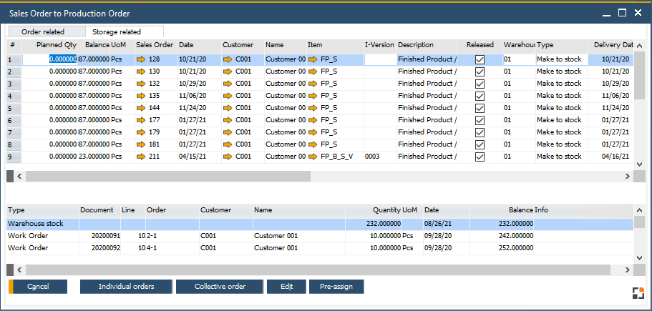Open Sales Order 211 link arrow
Viewport: 652px width, 311px height.
click(141, 157)
